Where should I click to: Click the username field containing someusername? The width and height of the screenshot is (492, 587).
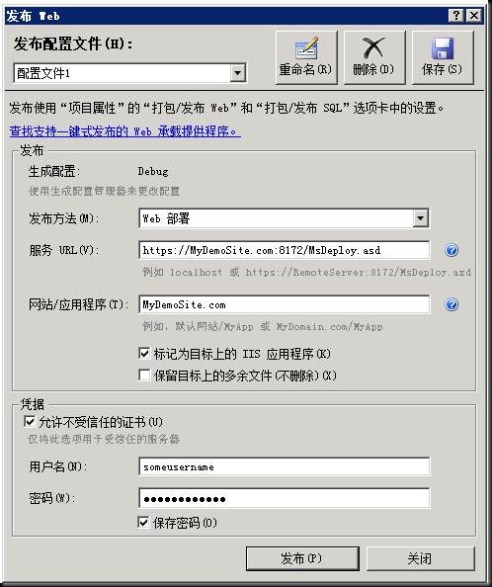[284, 466]
